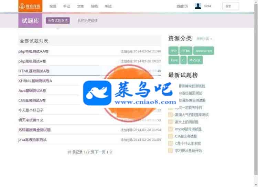Focus the 搜索 search field
258x187 pixels.
tap(231, 6)
